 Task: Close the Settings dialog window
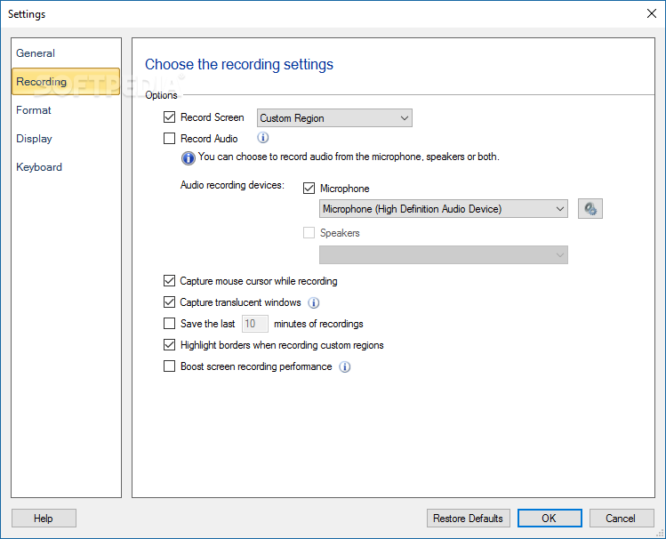(x=652, y=13)
